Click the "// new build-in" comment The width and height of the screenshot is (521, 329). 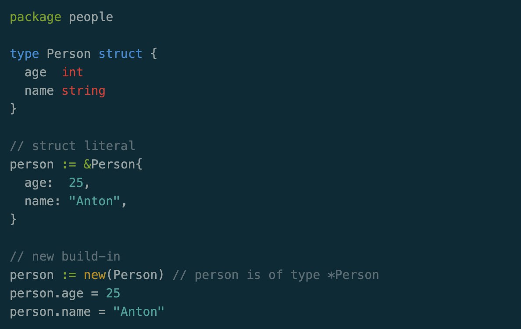pos(65,257)
